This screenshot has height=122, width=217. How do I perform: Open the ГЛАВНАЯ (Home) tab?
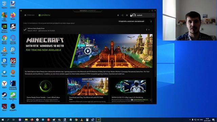point(29,15)
